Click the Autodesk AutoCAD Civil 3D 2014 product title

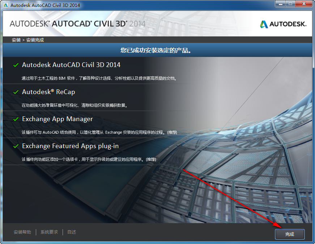(71, 65)
